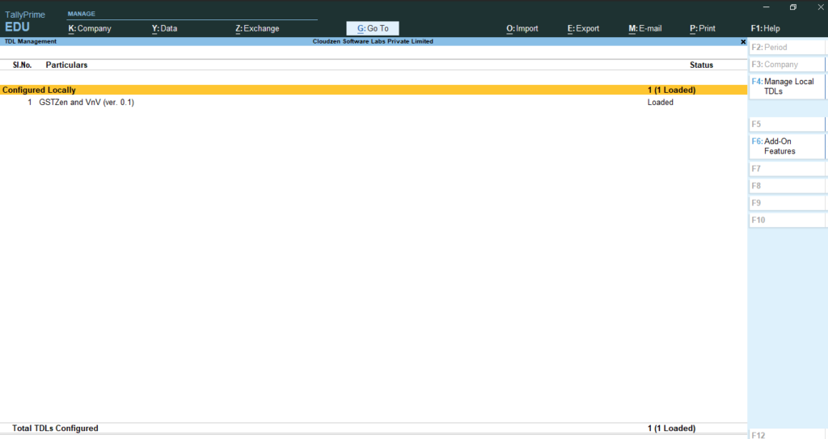828x439 pixels.
Task: Open the Z: Exchange menu
Action: tap(257, 28)
